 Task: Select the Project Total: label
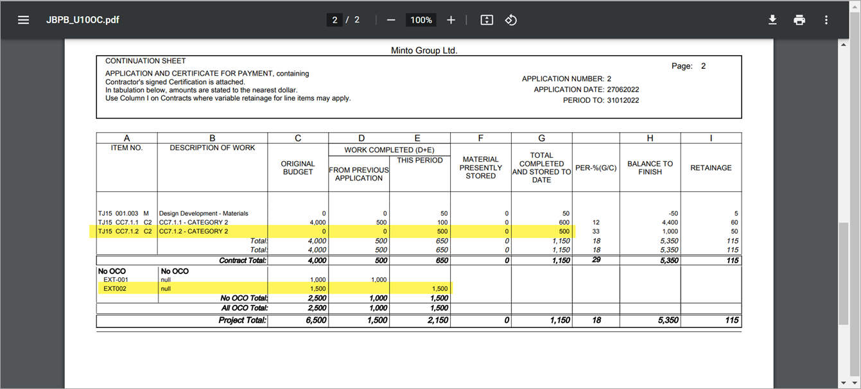click(x=242, y=320)
